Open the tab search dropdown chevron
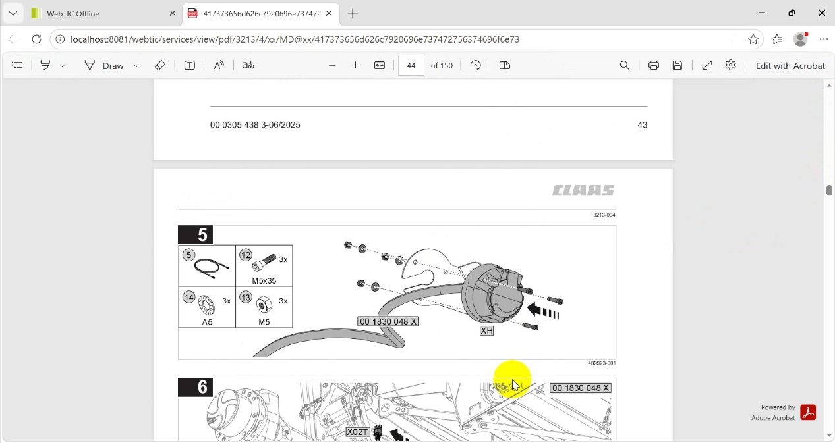Viewport: 835px width, 443px height. tap(13, 13)
